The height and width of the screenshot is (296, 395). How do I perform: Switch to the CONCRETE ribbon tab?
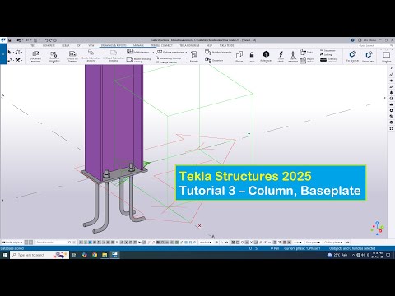pos(49,45)
